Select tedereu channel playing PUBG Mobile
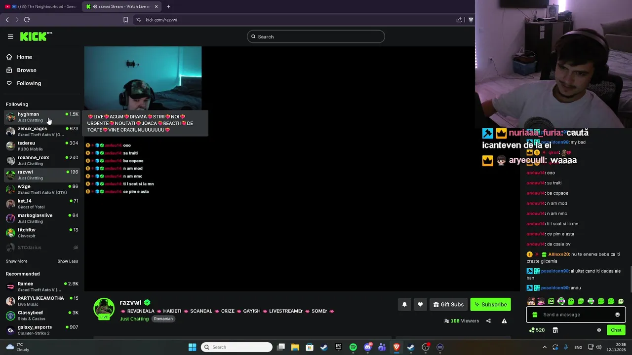 coord(42,146)
